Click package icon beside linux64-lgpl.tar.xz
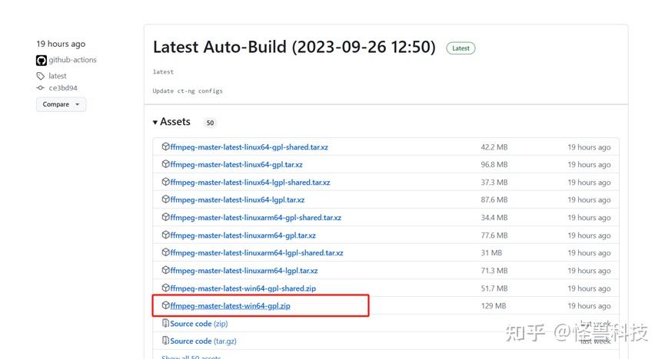The image size is (665, 359). 165,199
